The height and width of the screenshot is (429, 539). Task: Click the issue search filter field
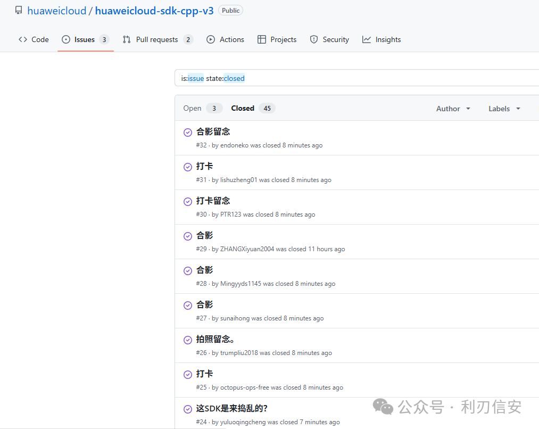point(357,78)
